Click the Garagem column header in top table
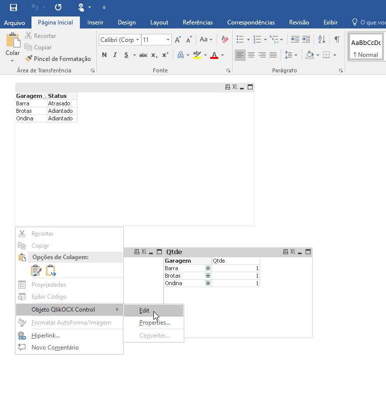Screen dimensions: 386x395 (31, 96)
